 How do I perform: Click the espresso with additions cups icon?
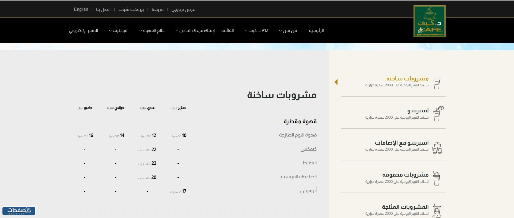437,148
